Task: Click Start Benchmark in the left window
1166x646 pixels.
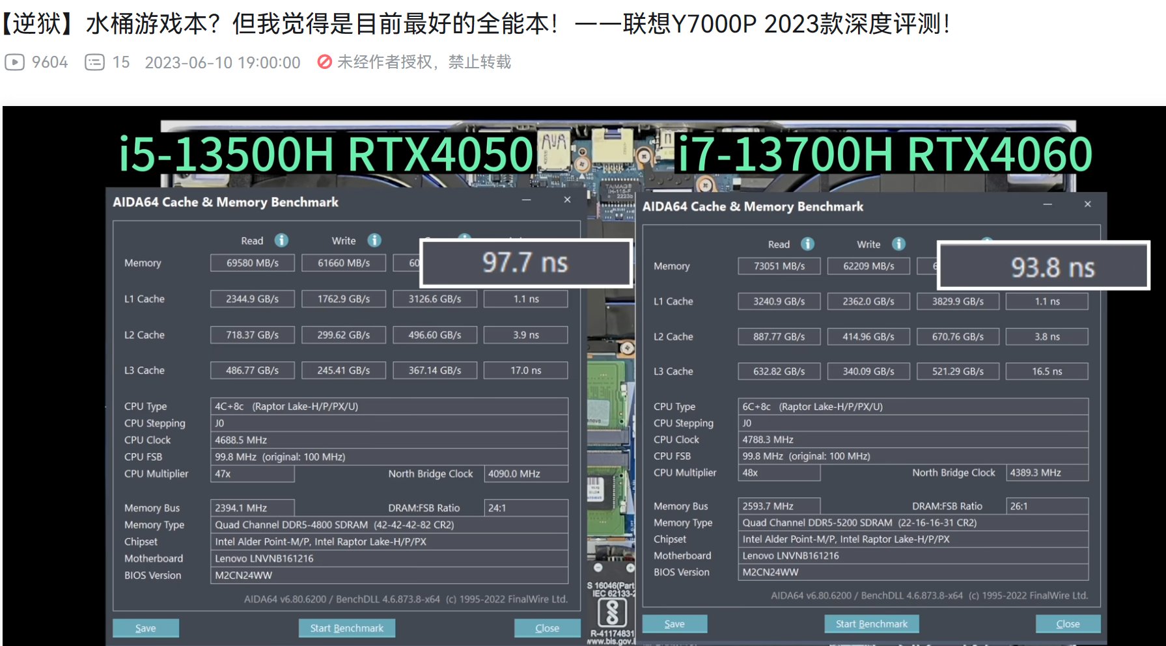Action: 347,628
